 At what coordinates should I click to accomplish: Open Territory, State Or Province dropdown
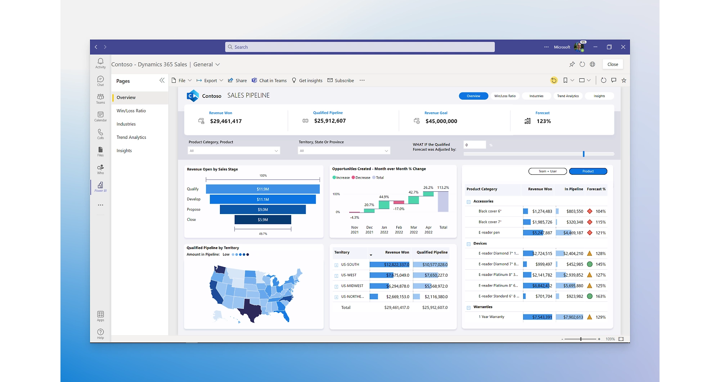click(344, 151)
